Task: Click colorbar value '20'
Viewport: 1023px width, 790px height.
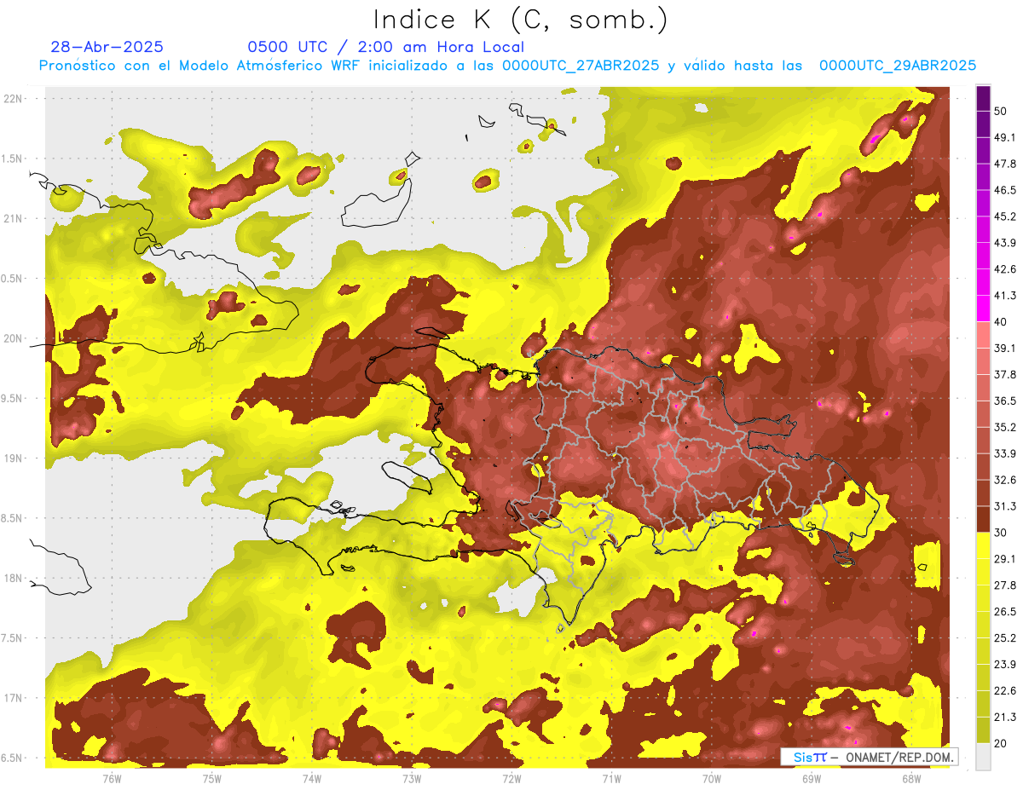Action: coord(1002,743)
